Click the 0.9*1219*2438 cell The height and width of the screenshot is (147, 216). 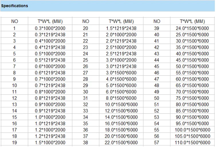click(x=50, y=111)
